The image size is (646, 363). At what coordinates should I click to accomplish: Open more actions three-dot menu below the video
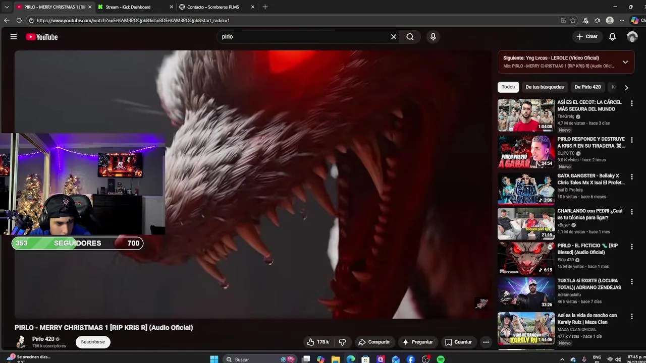click(486, 342)
